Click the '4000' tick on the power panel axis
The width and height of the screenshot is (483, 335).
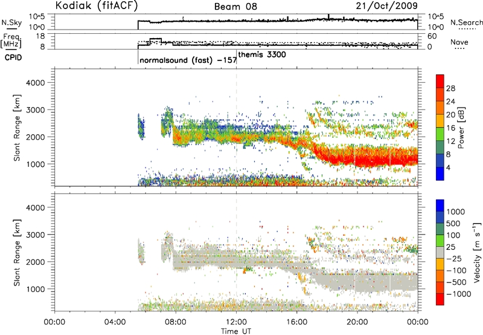(36, 83)
